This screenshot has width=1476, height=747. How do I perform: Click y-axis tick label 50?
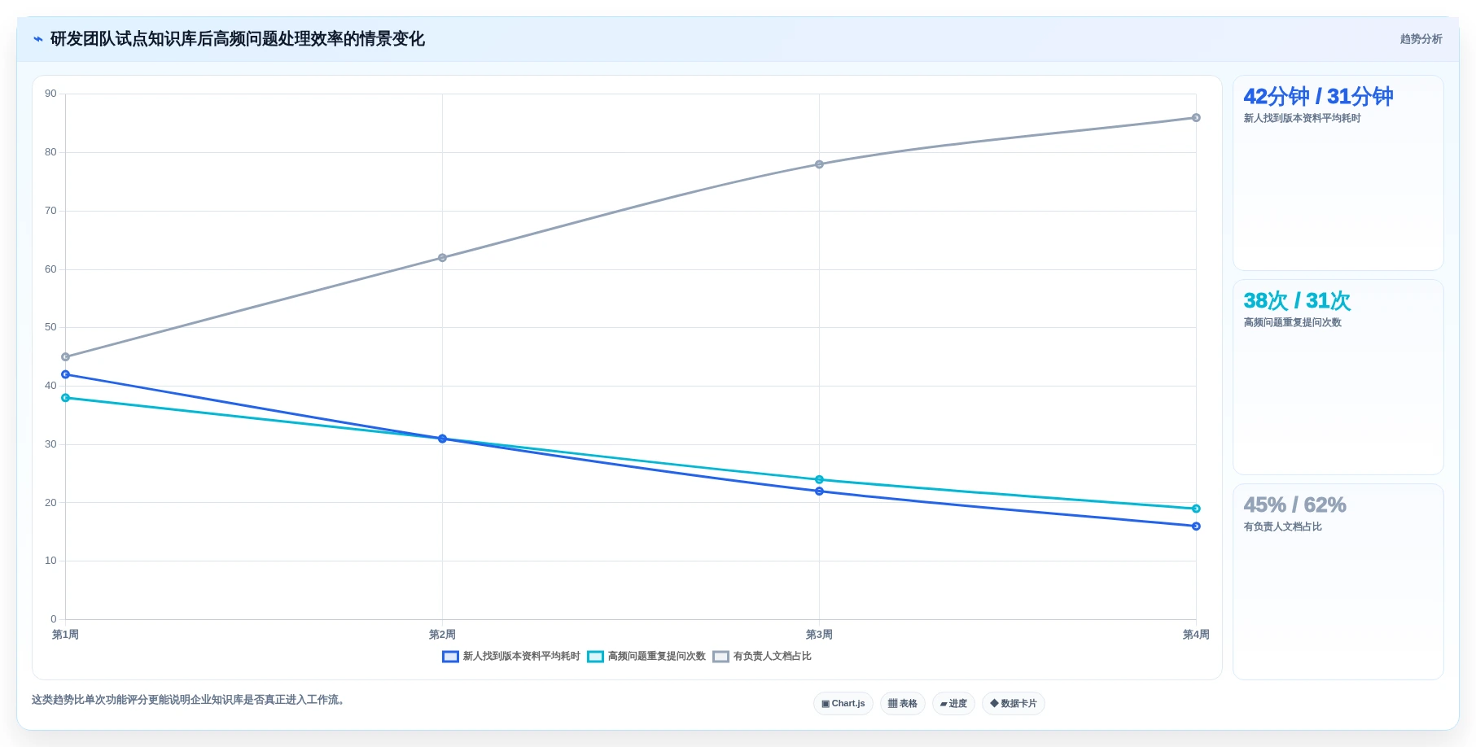pyautogui.click(x=50, y=327)
